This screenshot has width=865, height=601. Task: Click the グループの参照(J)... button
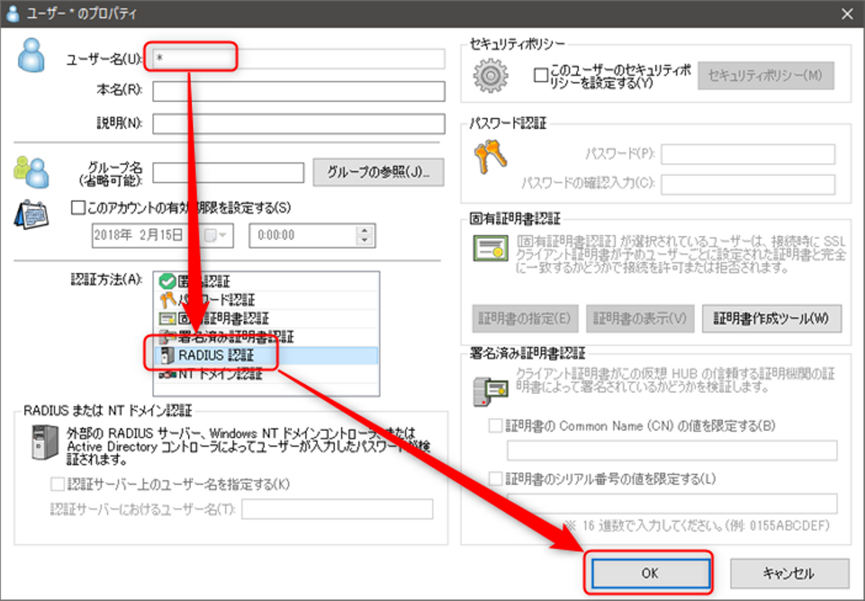click(378, 172)
